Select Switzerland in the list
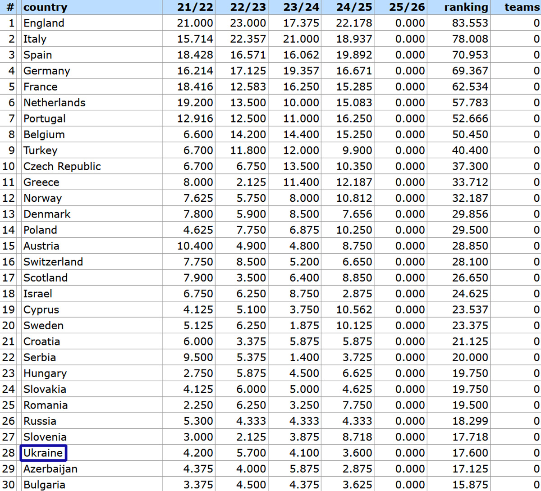Screen dimensions: 541x491 click(x=53, y=262)
